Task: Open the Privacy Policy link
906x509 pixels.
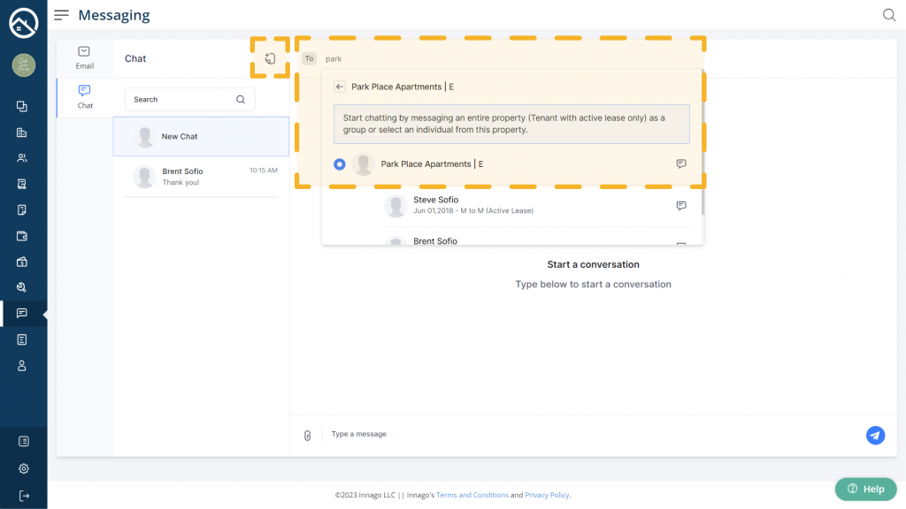Action: click(x=547, y=495)
